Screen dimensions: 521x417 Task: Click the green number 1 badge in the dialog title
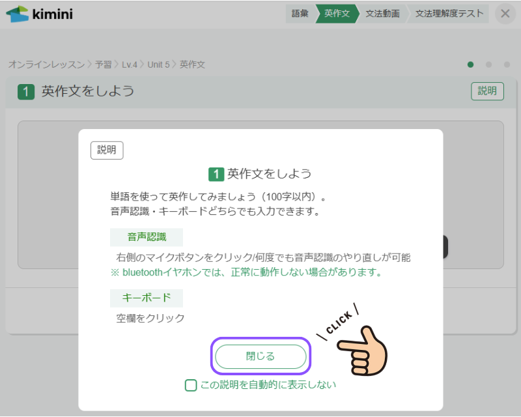tap(216, 174)
